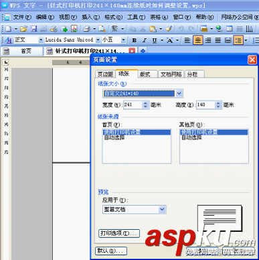Click the Export to PDF icon
Viewport: 259px width, 260px height.
pyautogui.click(x=74, y=29)
